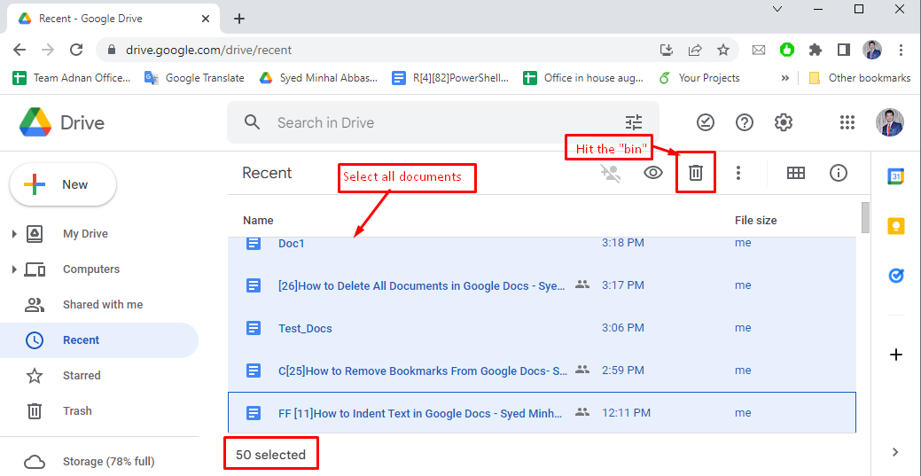Click the Name column header

tap(258, 221)
